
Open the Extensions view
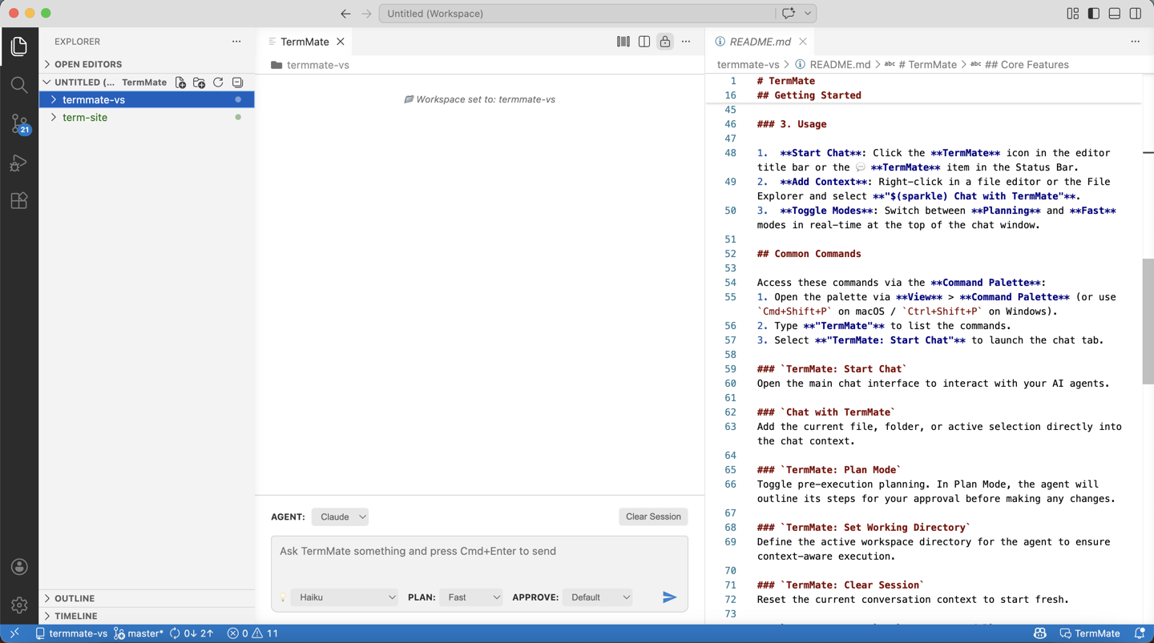point(19,201)
